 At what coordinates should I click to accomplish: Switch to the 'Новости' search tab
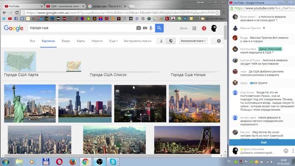[x=97, y=41]
